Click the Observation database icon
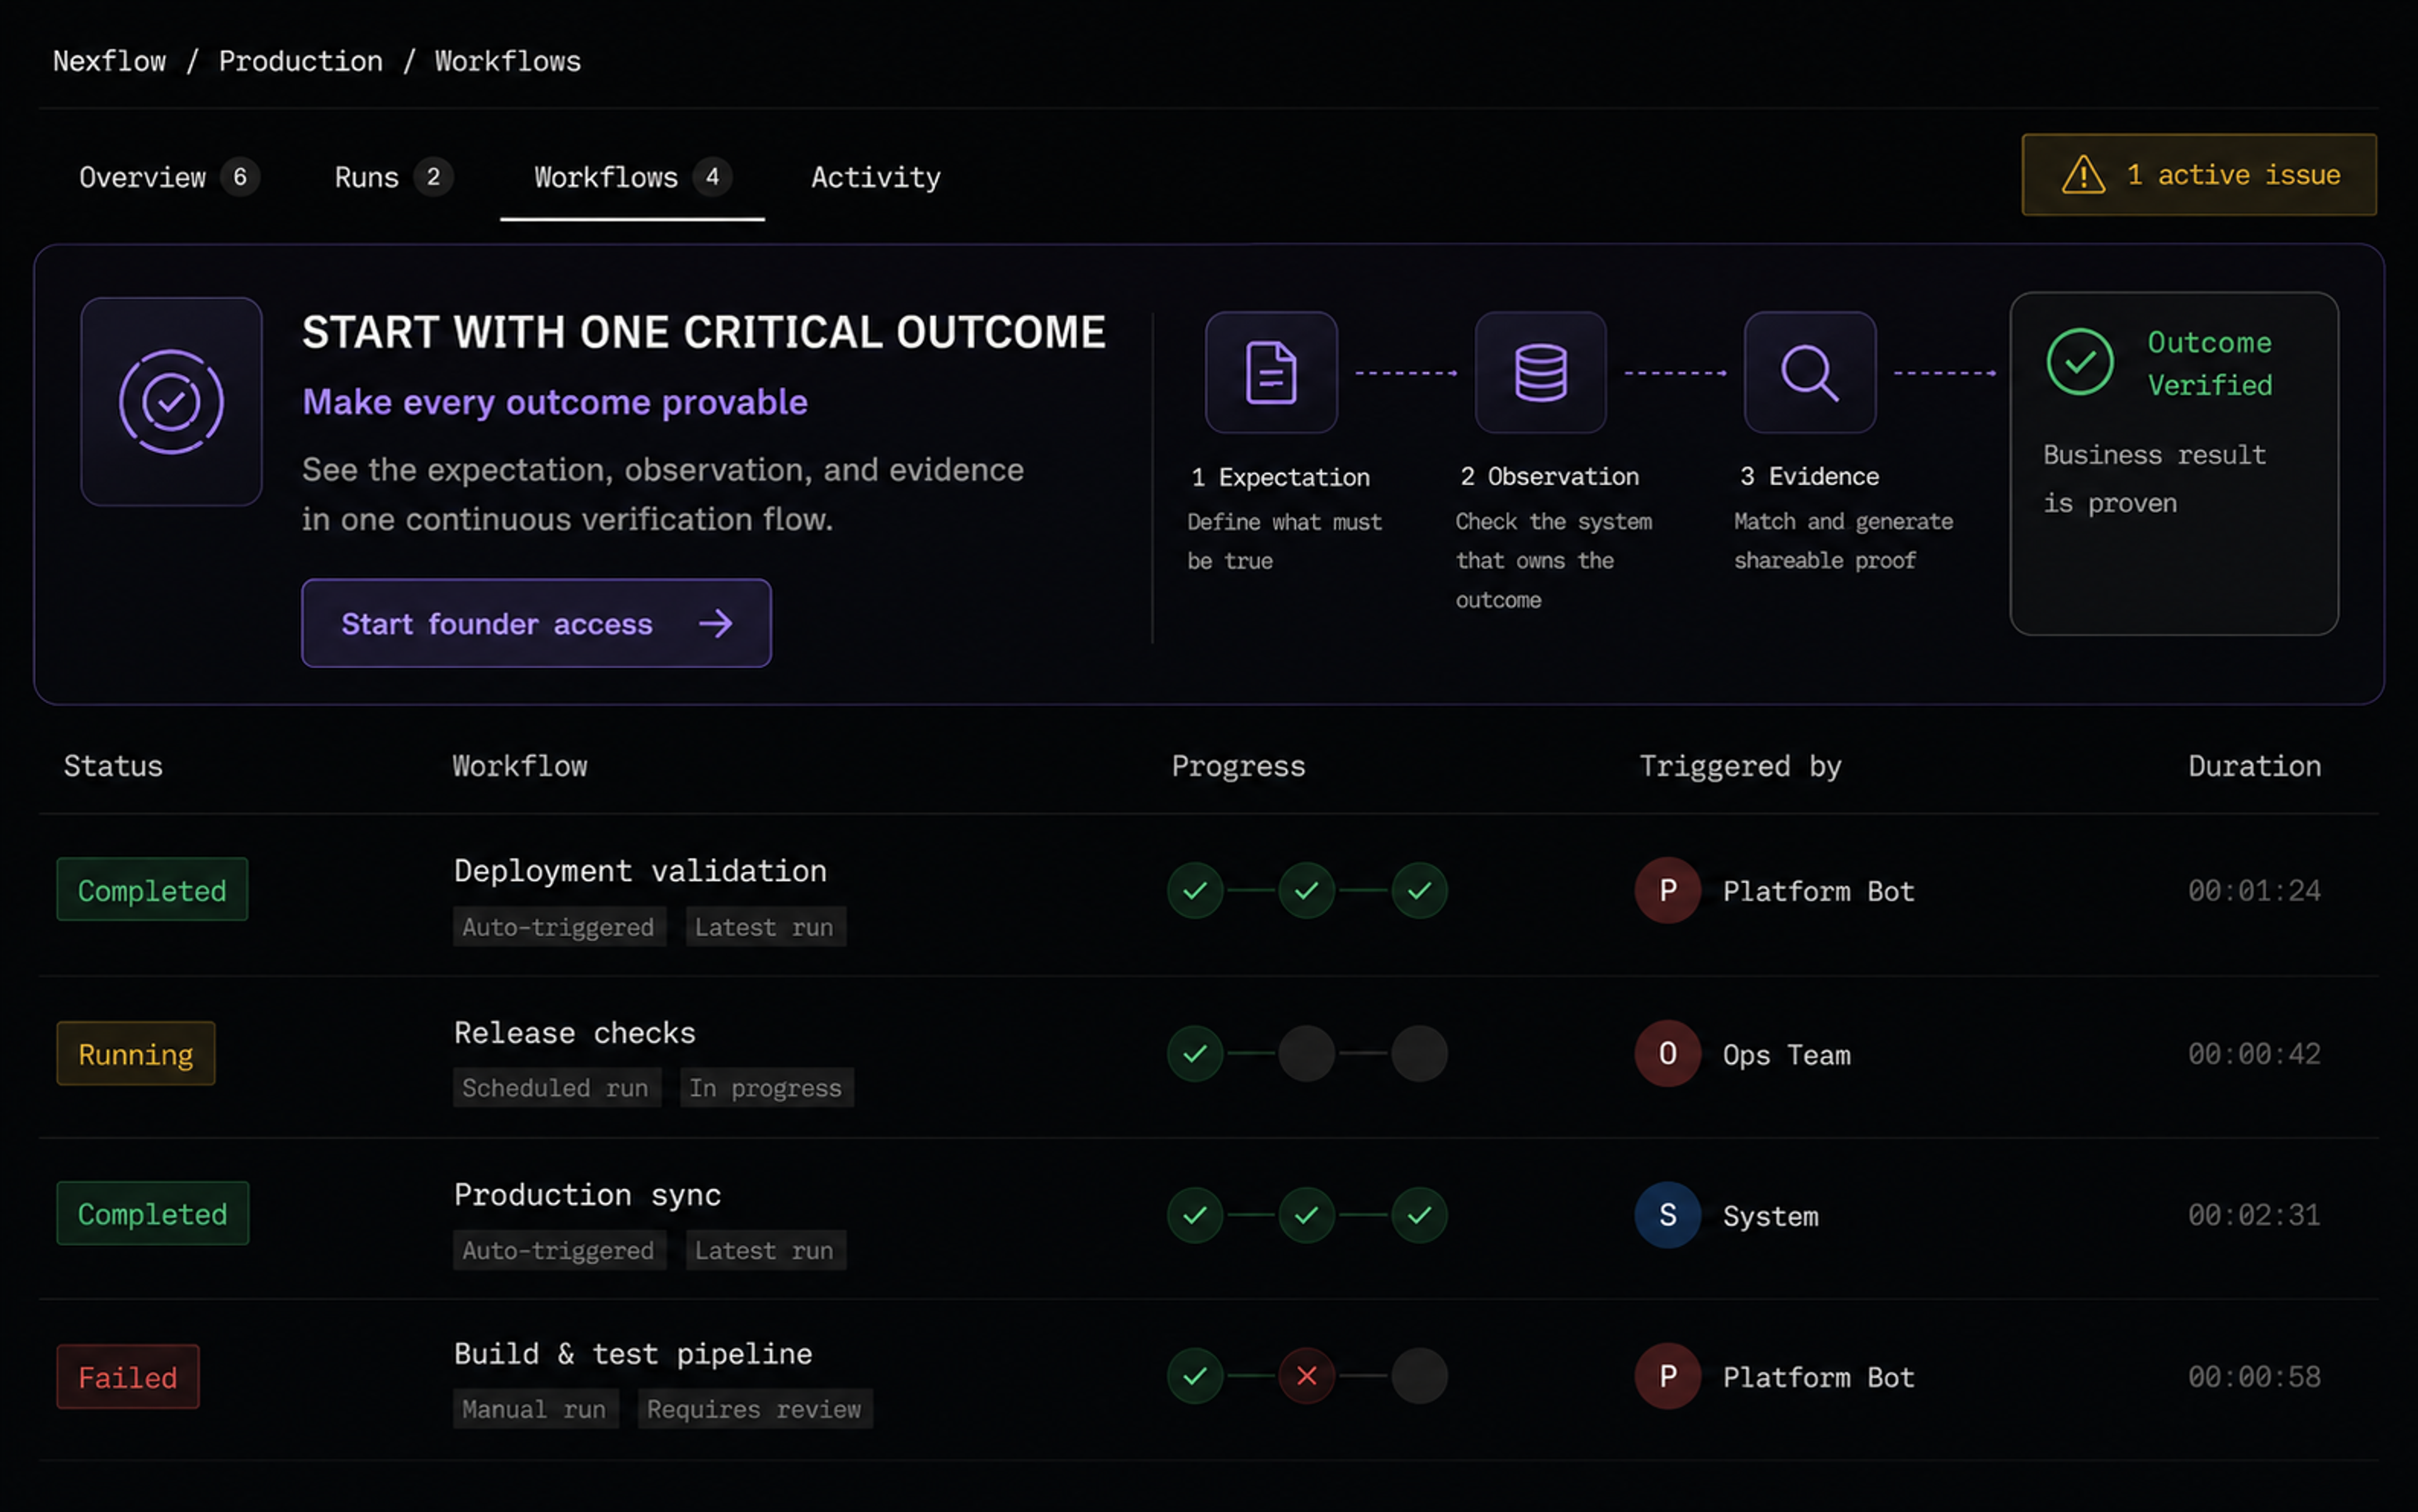 [1541, 372]
